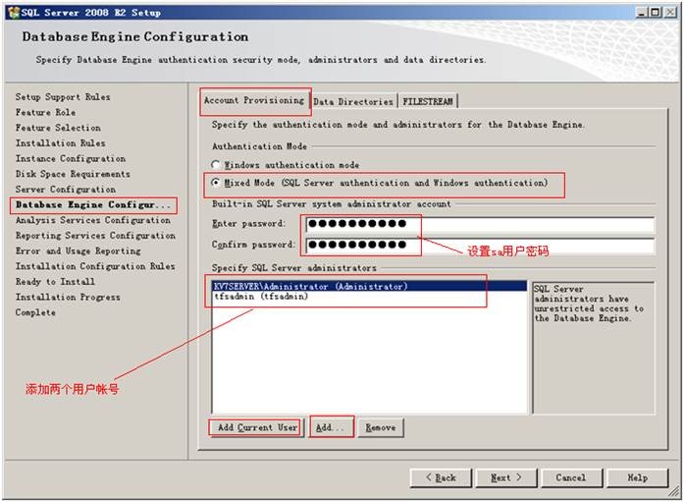Maximize the setup window

pos(655,12)
